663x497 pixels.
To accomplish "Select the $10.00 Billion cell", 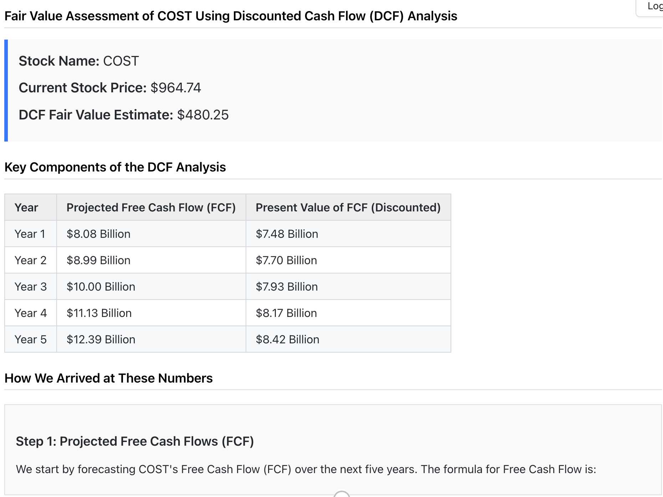I will pyautogui.click(x=151, y=287).
